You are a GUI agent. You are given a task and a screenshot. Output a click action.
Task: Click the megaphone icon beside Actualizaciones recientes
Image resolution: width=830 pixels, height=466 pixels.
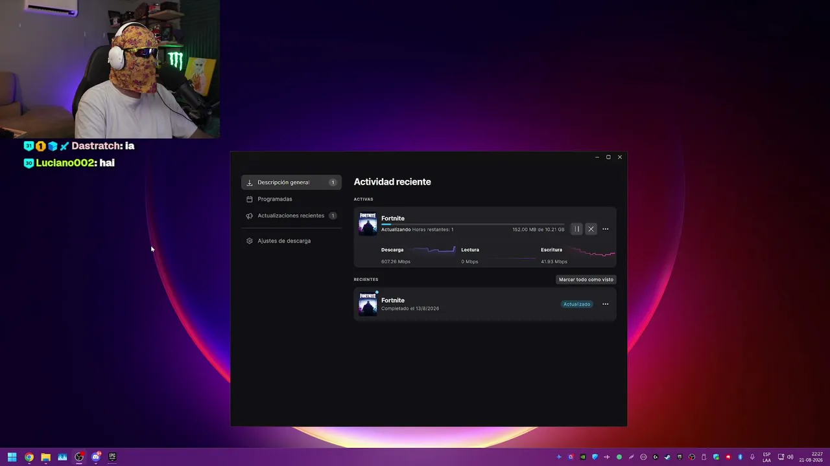coord(250,216)
